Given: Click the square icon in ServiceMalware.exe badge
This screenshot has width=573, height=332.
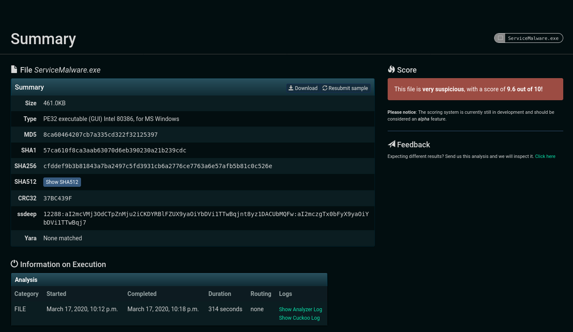Looking at the screenshot, I should pyautogui.click(x=500, y=38).
